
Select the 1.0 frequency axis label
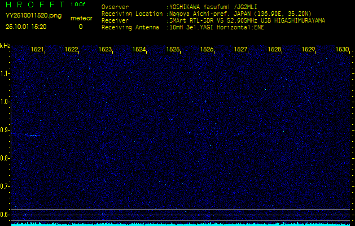(5, 102)
